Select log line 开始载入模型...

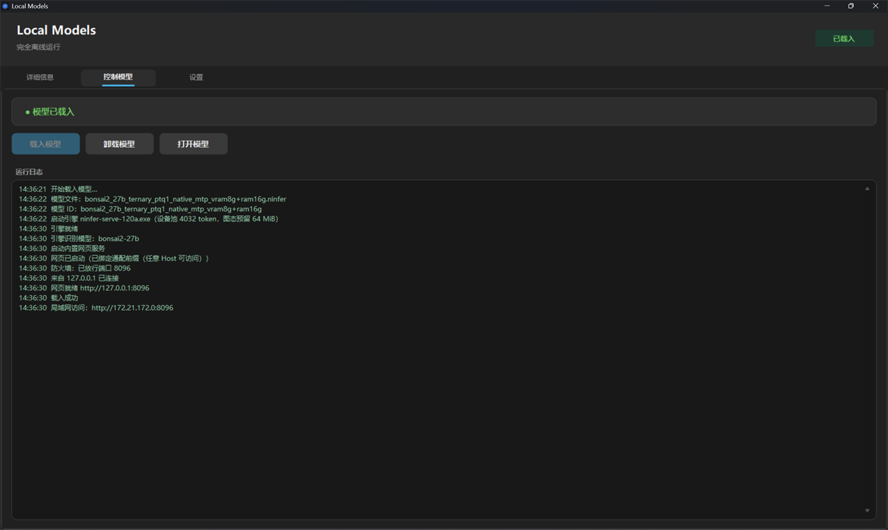58,189
